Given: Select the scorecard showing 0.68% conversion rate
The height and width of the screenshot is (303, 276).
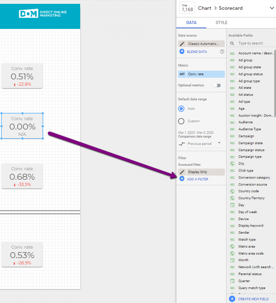Looking at the screenshot, I should [22, 176].
